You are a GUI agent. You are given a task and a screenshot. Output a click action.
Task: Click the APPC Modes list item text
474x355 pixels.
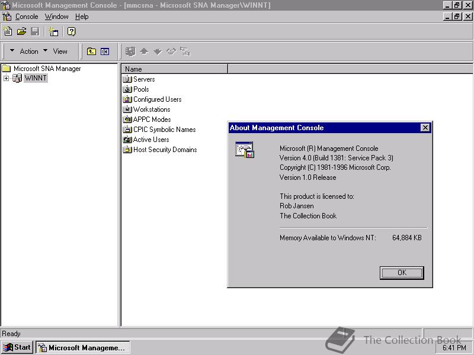152,120
